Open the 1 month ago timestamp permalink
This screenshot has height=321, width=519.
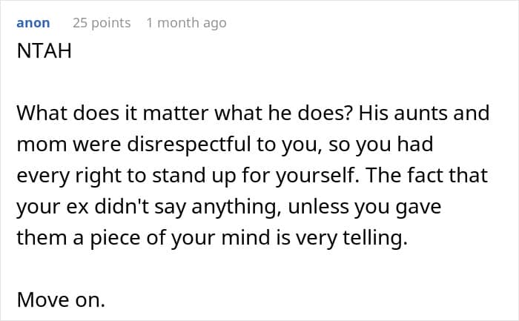pos(186,23)
